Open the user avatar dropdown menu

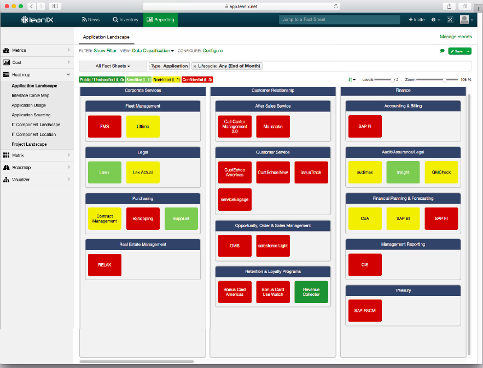click(x=466, y=19)
